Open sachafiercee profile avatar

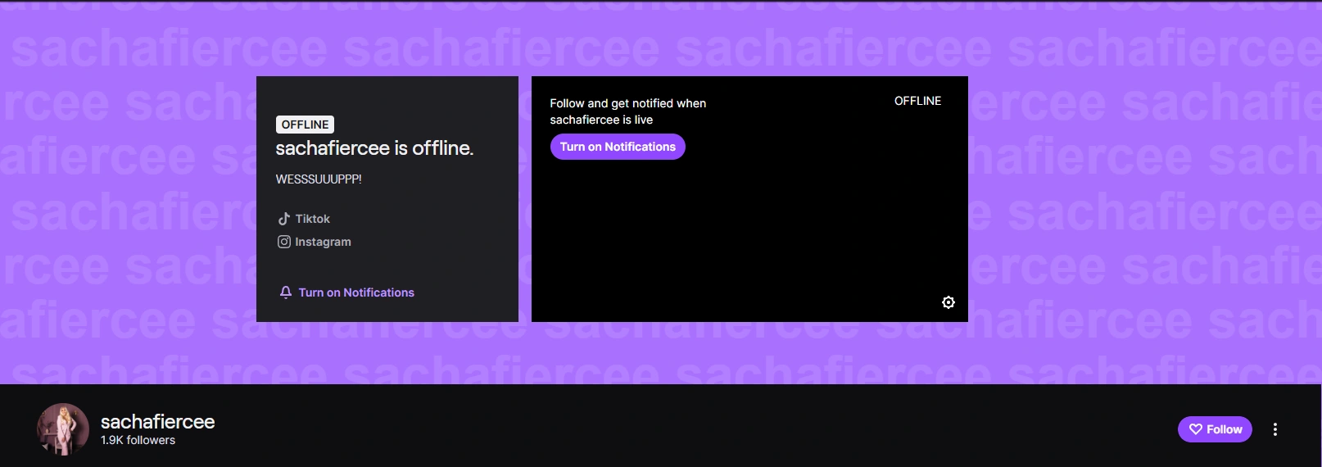click(63, 429)
